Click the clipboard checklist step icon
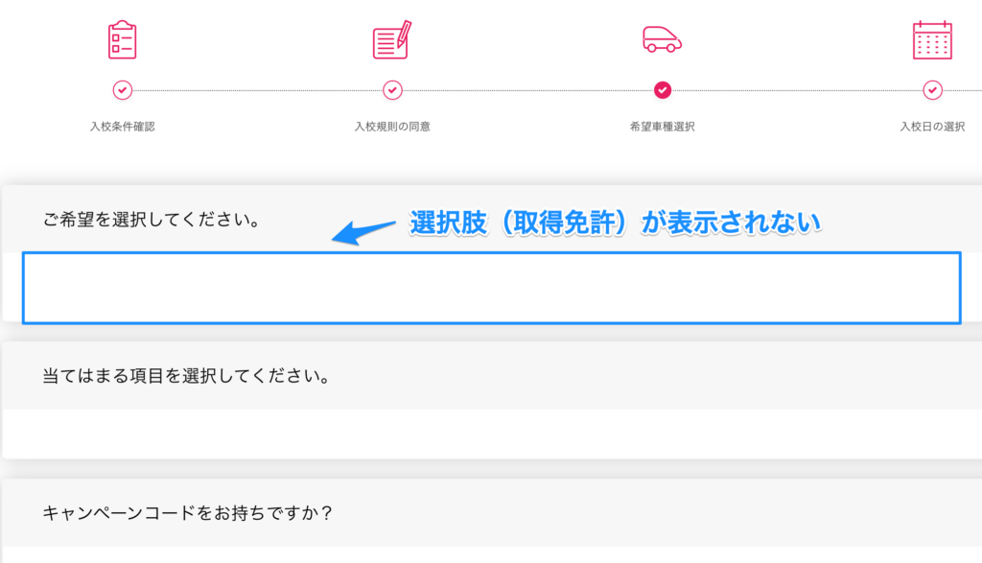 pyautogui.click(x=122, y=39)
